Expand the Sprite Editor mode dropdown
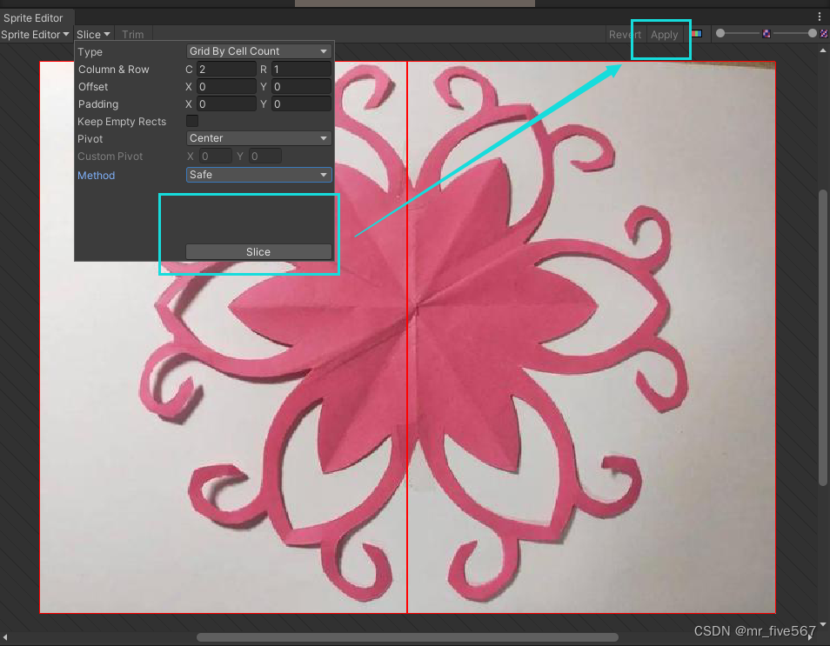 pos(35,35)
